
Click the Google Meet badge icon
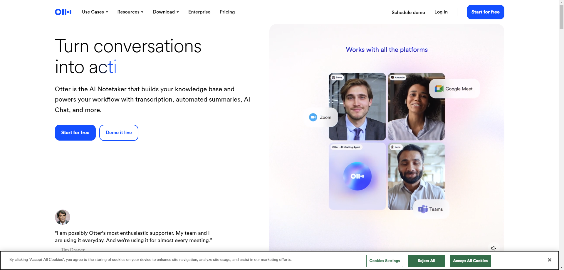point(439,89)
